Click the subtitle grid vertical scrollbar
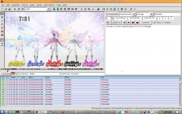 [x=180, y=91]
